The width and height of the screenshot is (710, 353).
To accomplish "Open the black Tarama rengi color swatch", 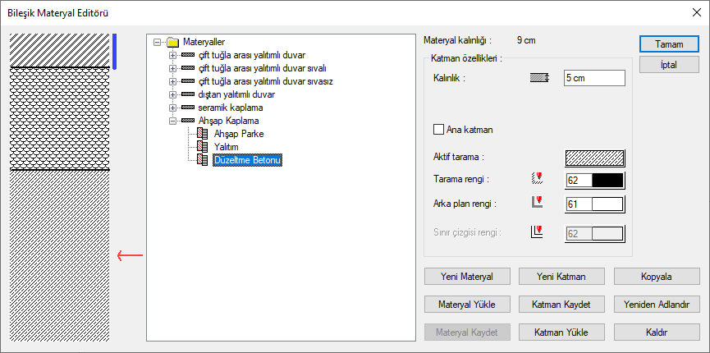I will pyautogui.click(x=607, y=181).
